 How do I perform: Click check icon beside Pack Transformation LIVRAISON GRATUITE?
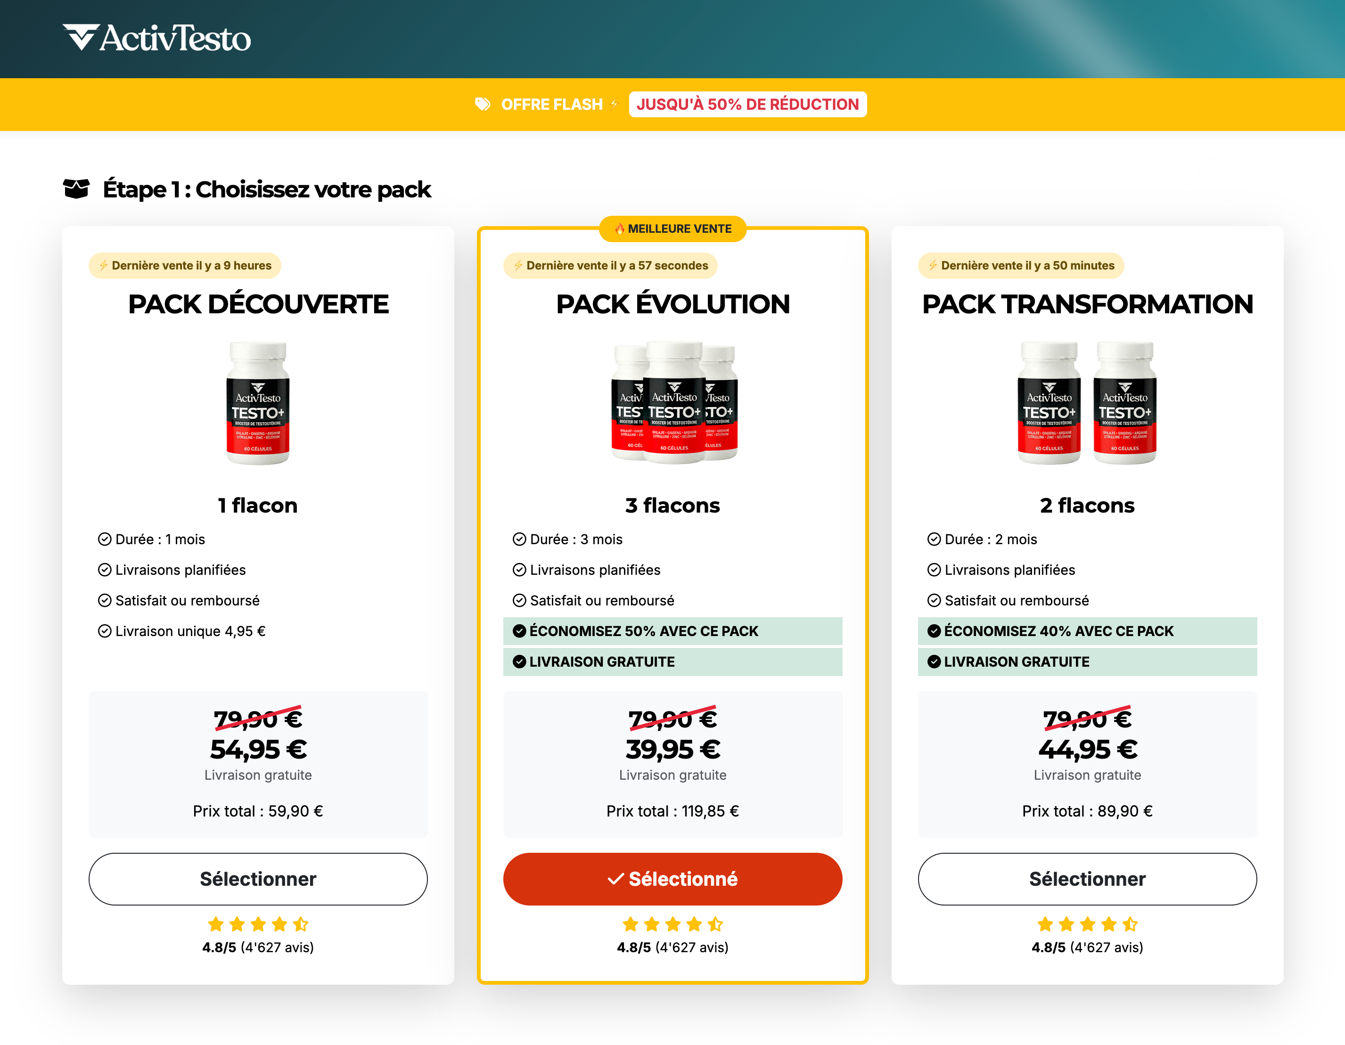(x=934, y=661)
